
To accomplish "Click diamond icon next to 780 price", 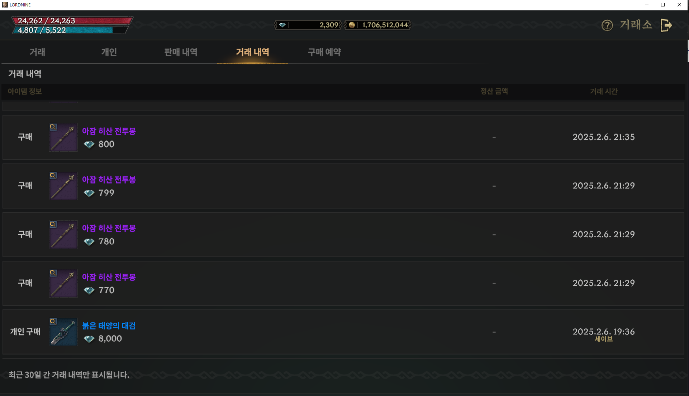I will tap(89, 242).
